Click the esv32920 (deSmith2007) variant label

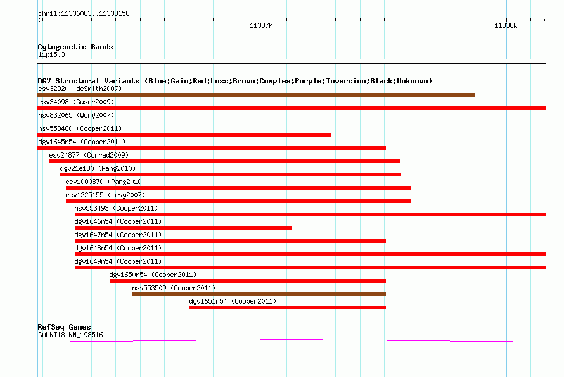pyautogui.click(x=80, y=89)
